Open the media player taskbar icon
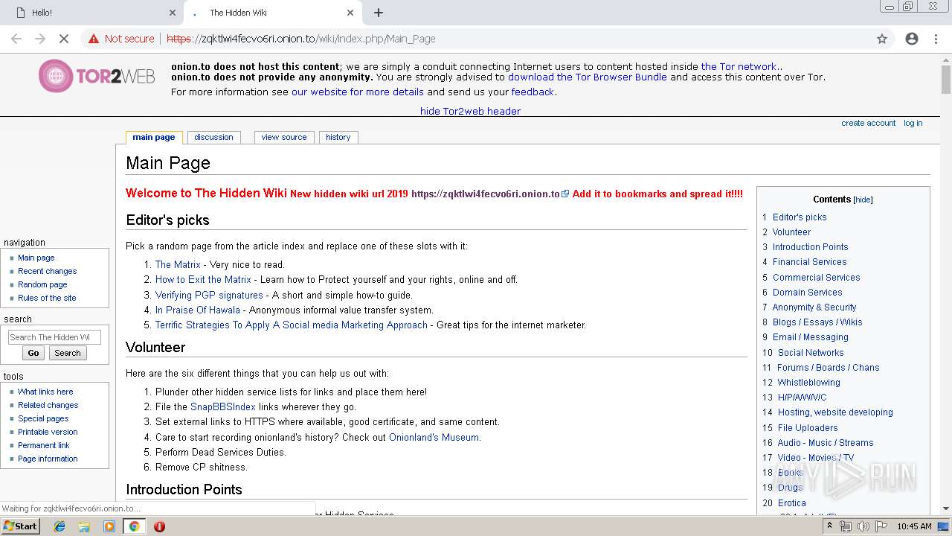 coord(109,526)
